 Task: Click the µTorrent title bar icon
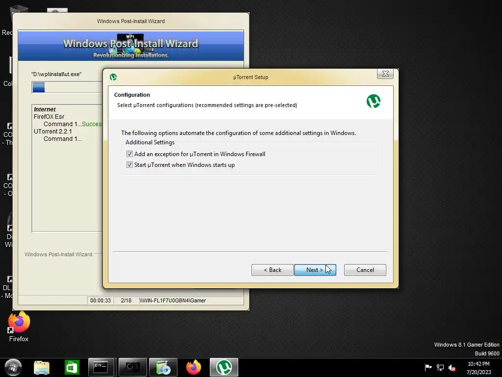pos(113,77)
